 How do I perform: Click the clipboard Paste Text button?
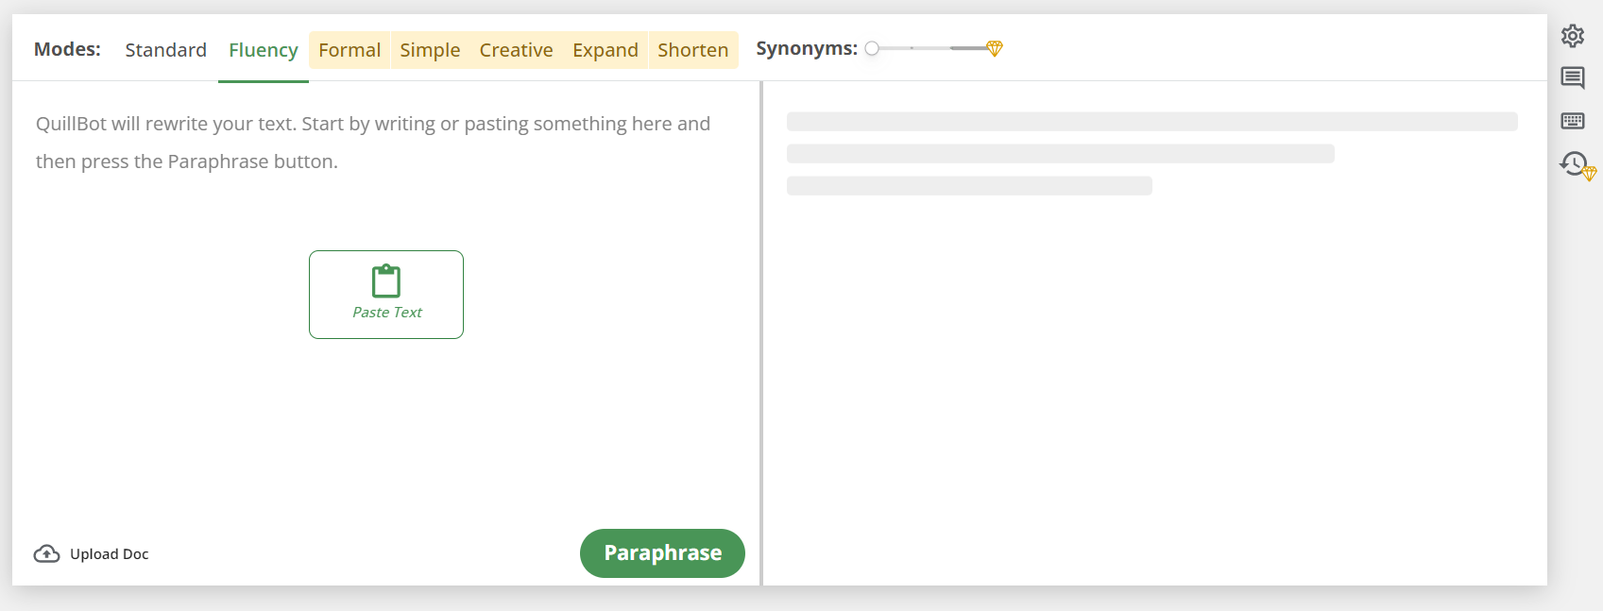[386, 295]
